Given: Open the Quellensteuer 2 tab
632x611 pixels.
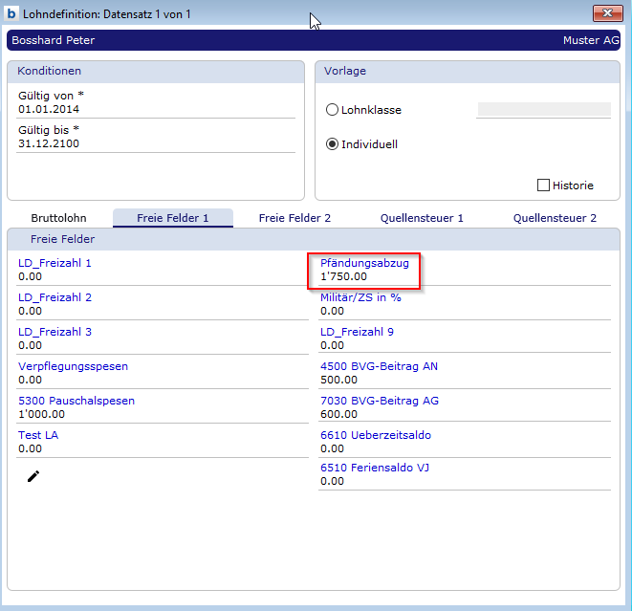Looking at the screenshot, I should click(555, 218).
